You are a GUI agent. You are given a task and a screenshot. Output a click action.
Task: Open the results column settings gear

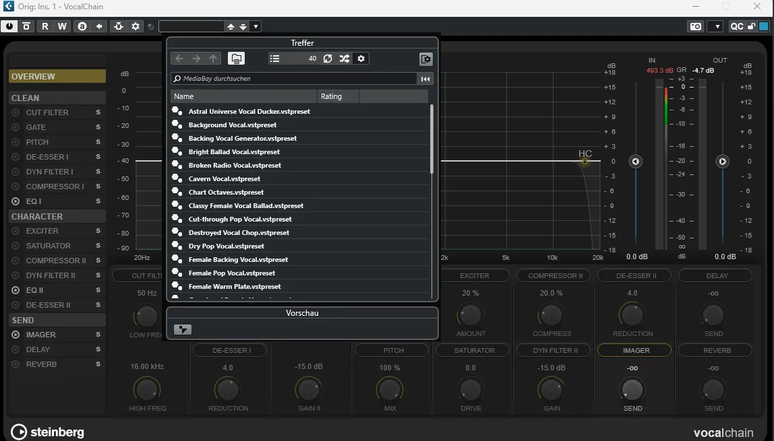[361, 59]
